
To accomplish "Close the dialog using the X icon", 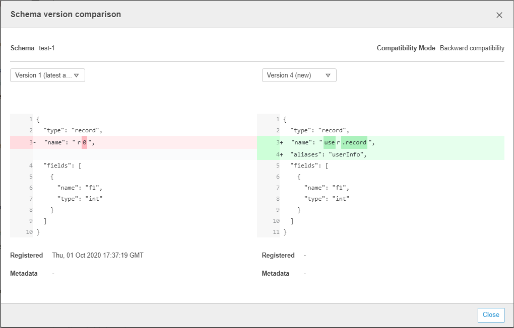I will (x=499, y=15).
